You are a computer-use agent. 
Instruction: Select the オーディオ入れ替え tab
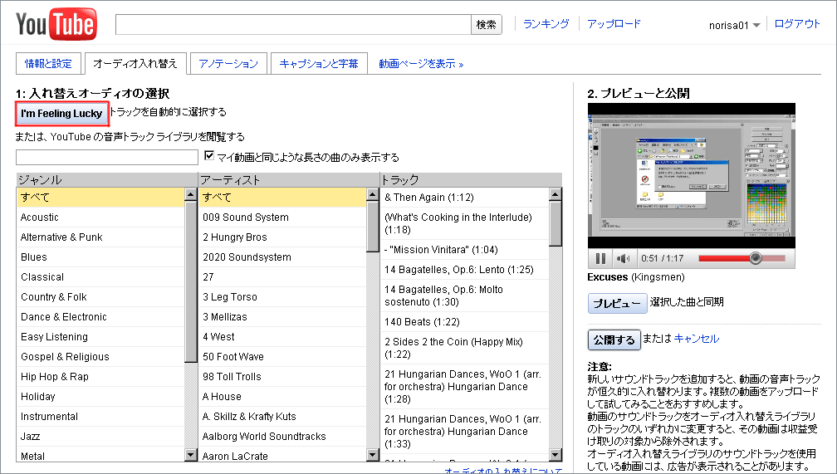point(135,64)
